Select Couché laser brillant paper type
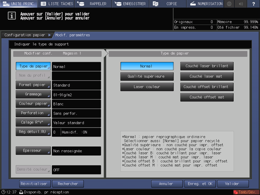Viewport: 260px width, 195px height. pos(207,66)
